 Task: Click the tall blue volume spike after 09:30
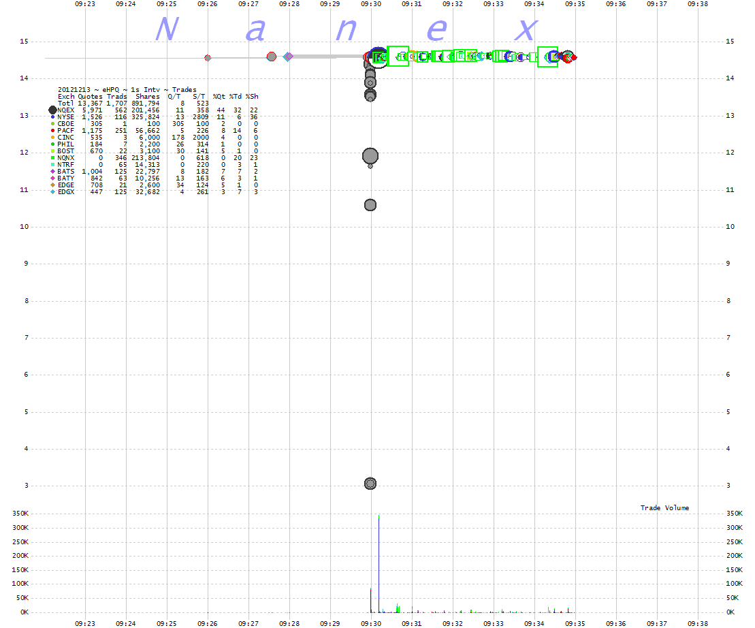(379, 563)
